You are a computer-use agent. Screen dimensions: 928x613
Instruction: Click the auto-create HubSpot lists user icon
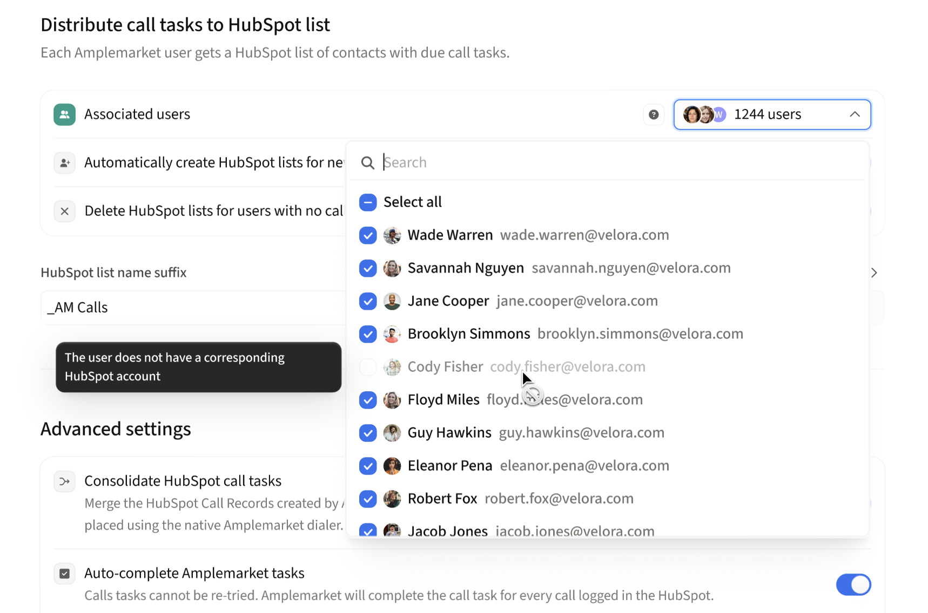[x=64, y=162]
